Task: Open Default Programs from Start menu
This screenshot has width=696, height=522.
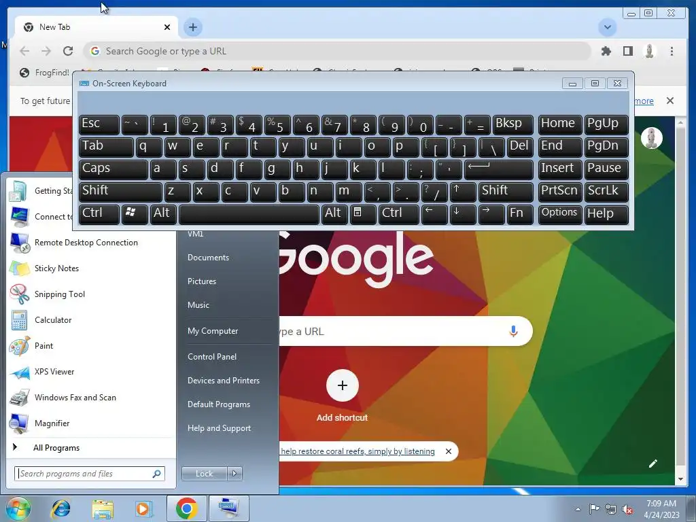Action: coord(219,405)
